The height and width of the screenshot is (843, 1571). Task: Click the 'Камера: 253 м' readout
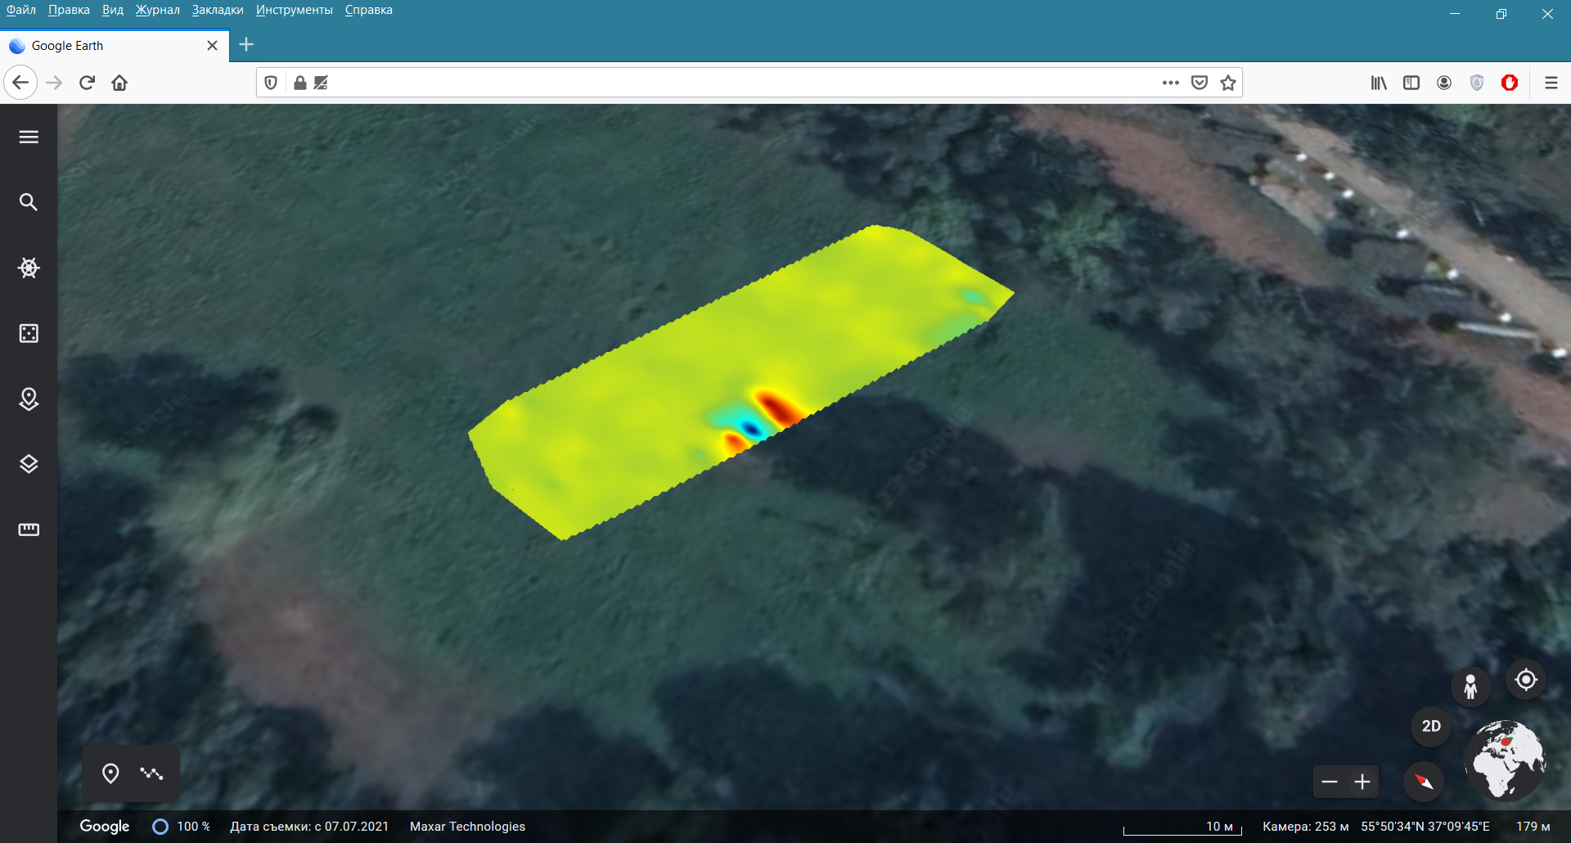click(x=1306, y=827)
